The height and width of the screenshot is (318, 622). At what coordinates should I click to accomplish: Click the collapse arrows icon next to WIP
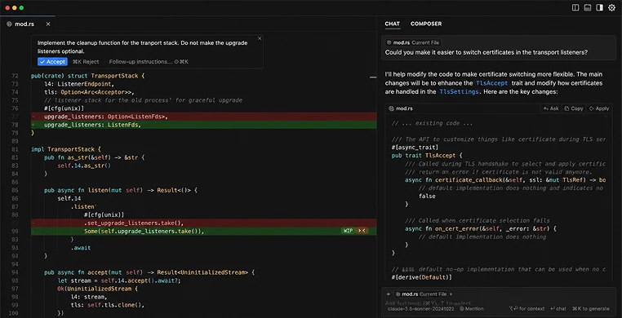(362, 231)
